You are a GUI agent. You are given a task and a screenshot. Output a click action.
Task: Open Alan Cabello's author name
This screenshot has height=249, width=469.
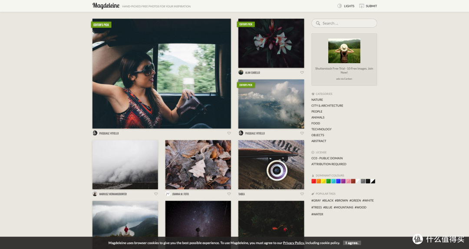point(252,72)
